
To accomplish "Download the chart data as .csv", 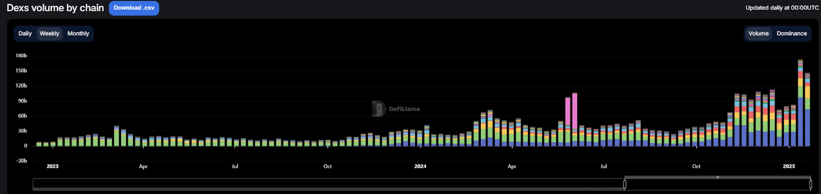I will (x=134, y=8).
